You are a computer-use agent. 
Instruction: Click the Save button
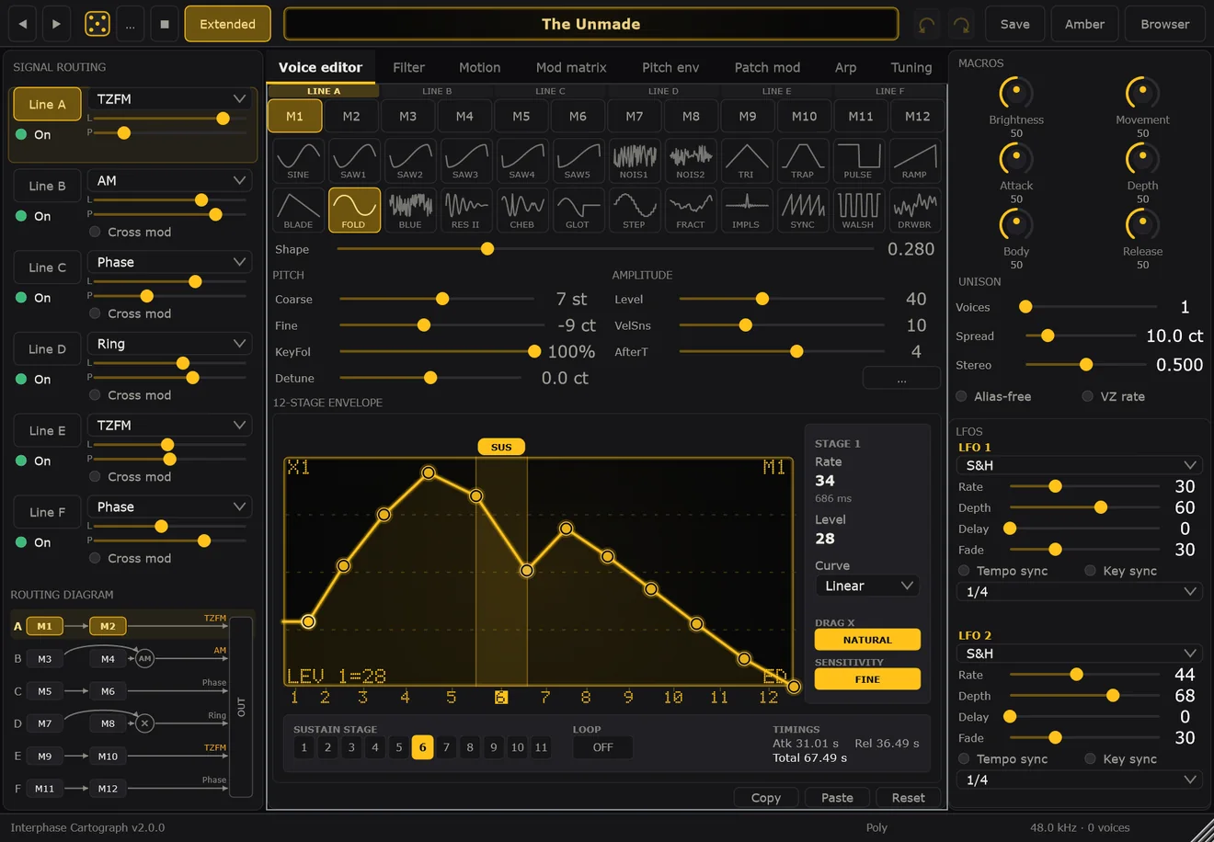tap(1015, 24)
